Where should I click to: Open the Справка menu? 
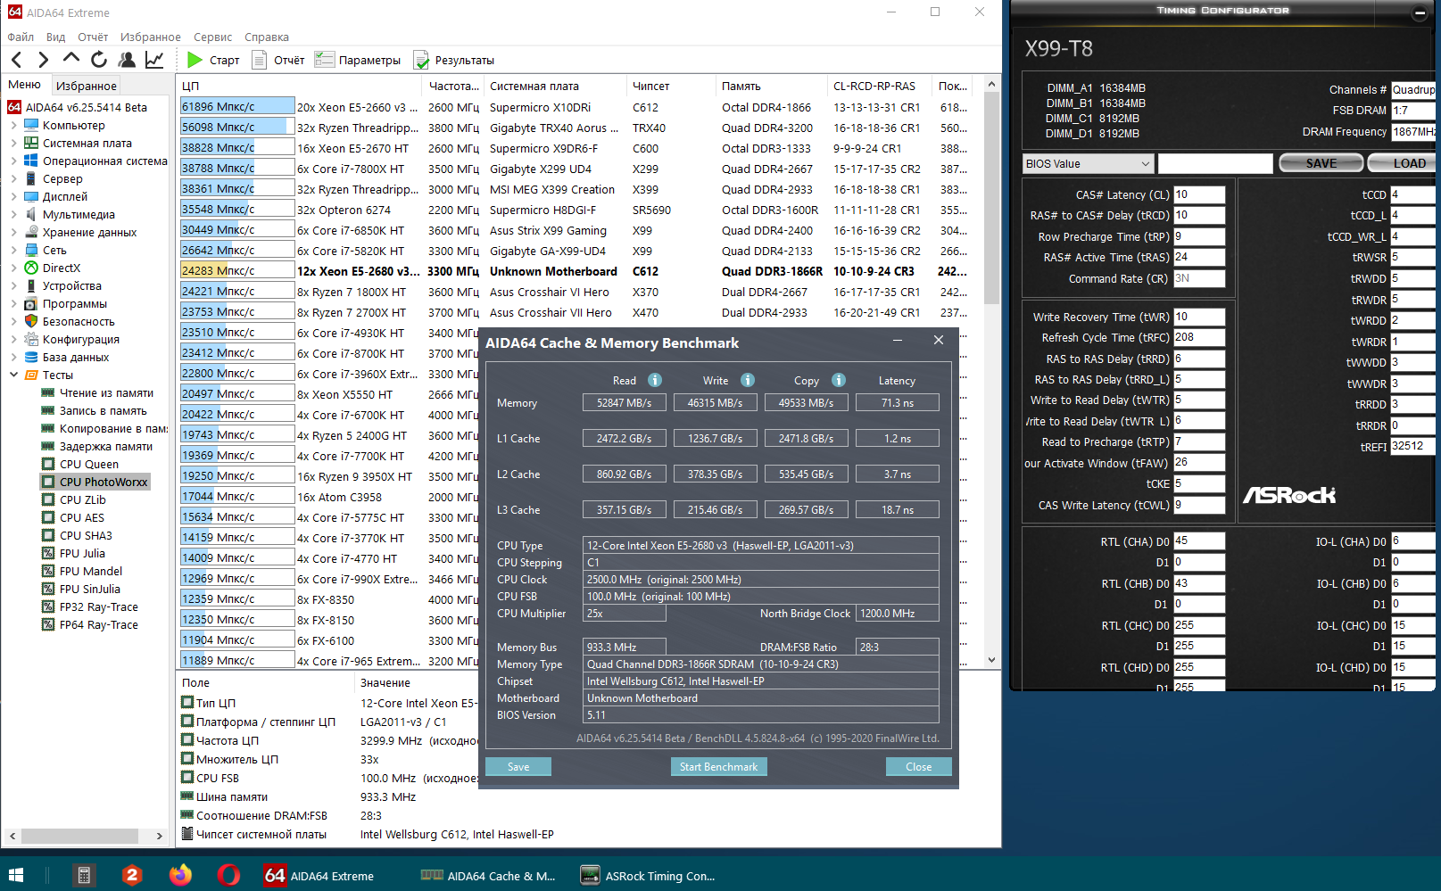pos(266,37)
